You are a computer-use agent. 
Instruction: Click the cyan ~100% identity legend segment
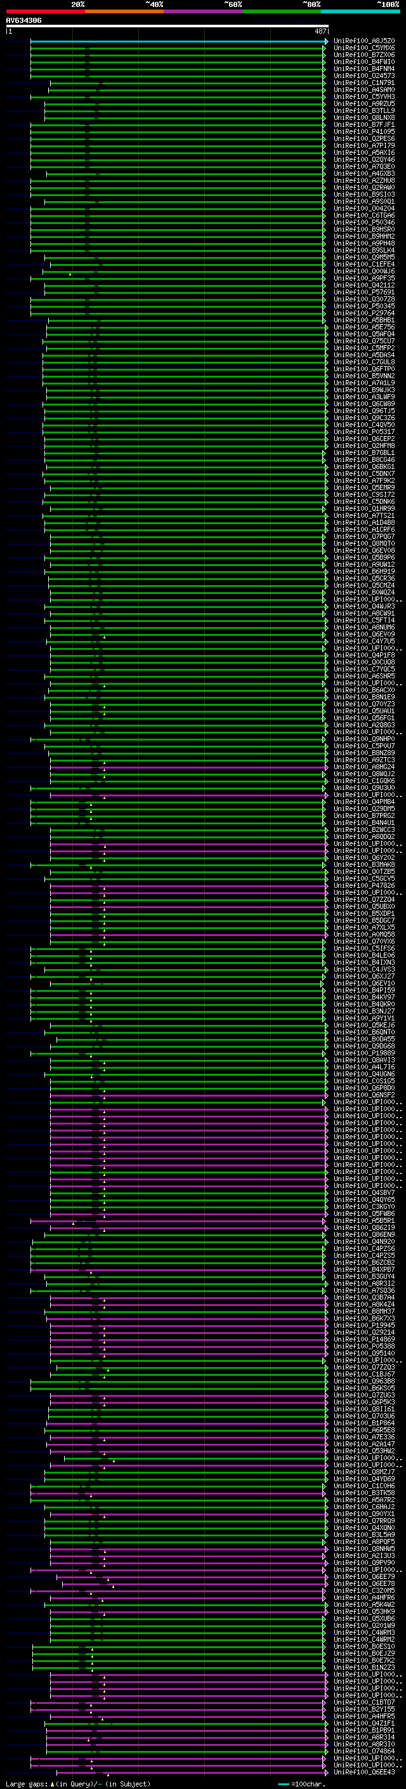360,11
